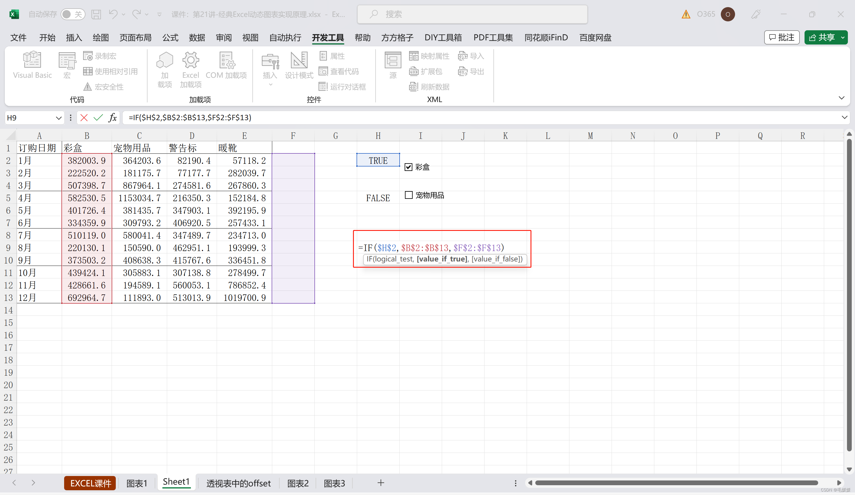Open Insert controls (插入) menu
855x495 pixels.
[x=270, y=69]
